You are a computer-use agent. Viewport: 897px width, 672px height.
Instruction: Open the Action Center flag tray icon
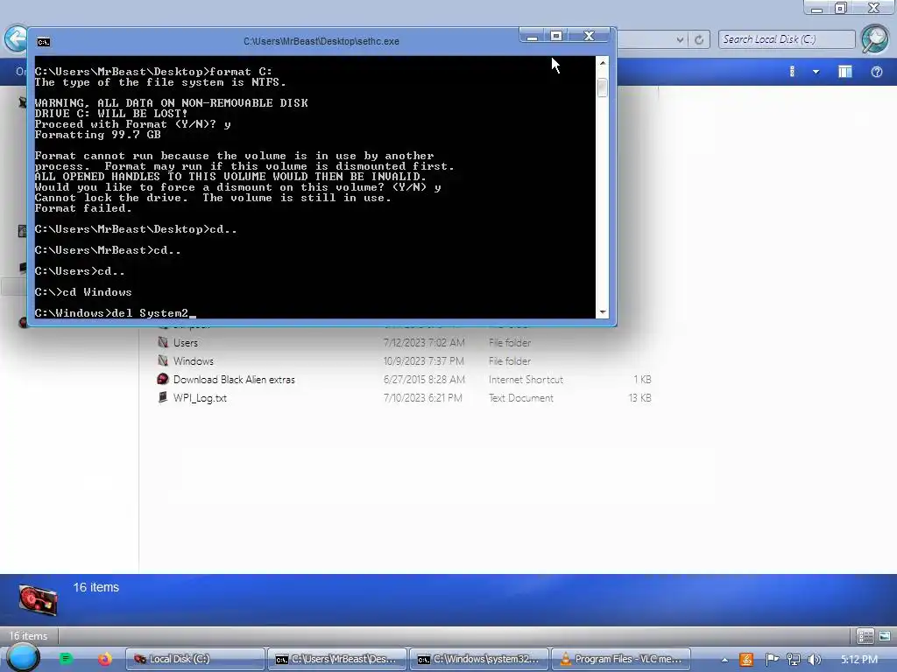[772, 660]
